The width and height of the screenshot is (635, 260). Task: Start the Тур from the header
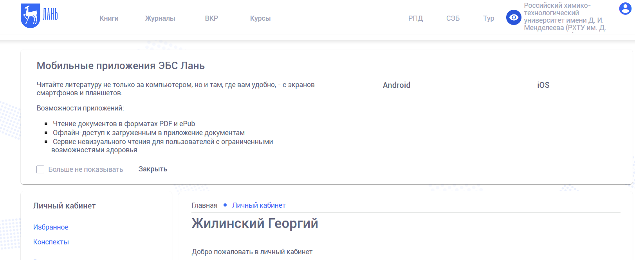[x=489, y=18]
